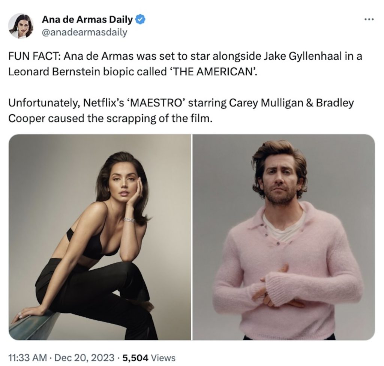Click the Dec 20, 2023 date
This screenshot has width=384, height=366.
point(84,358)
